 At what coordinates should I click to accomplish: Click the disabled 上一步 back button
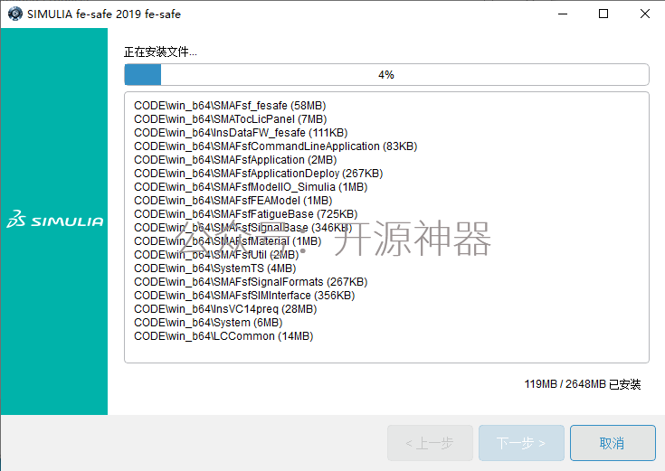[430, 443]
